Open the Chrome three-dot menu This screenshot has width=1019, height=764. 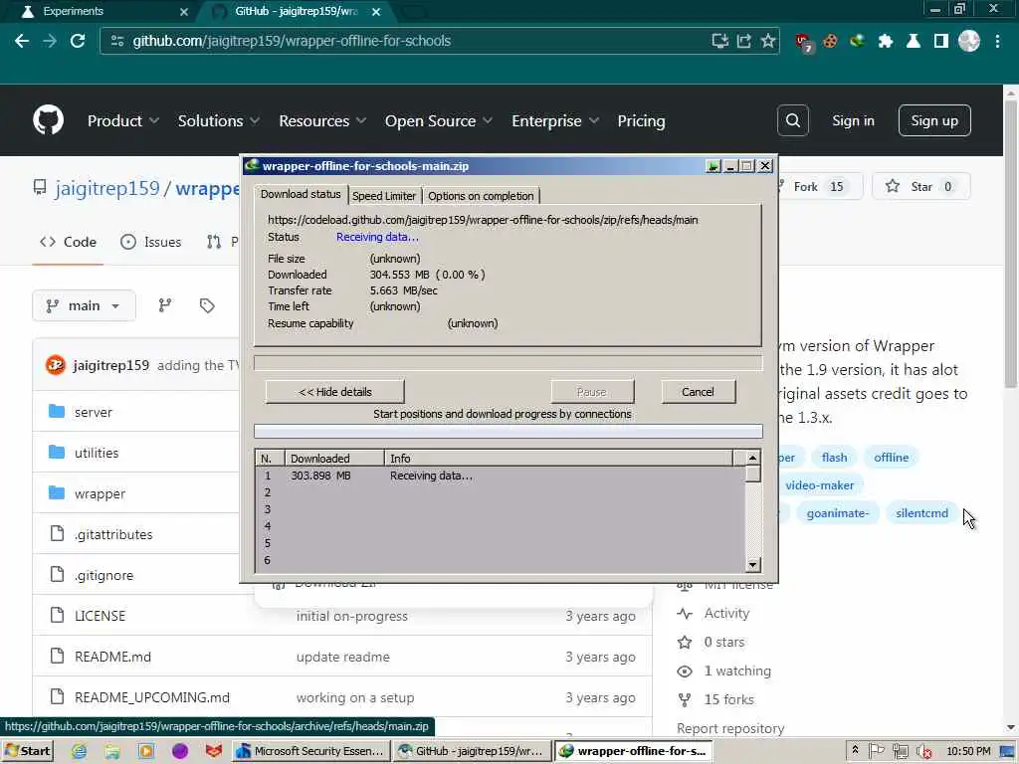(997, 41)
